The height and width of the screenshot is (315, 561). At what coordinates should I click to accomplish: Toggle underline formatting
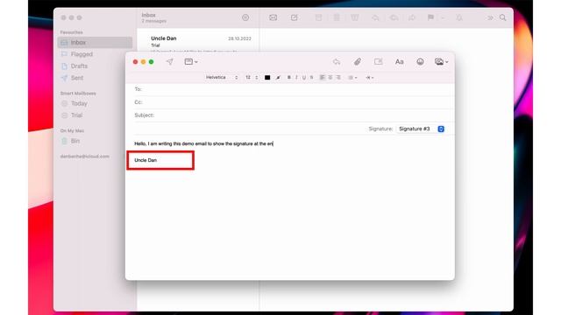tap(304, 78)
